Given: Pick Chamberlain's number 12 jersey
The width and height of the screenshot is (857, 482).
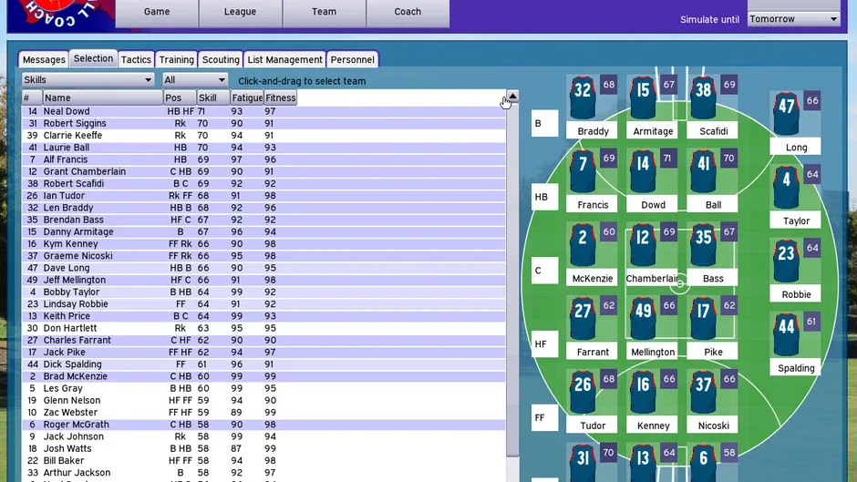Looking at the screenshot, I should point(643,245).
